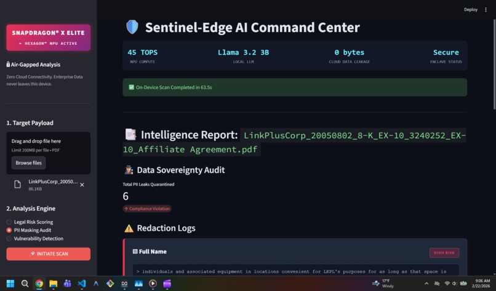Open Windows taskbar search
The width and height of the screenshot is (496, 291).
pyautogui.click(x=25, y=284)
